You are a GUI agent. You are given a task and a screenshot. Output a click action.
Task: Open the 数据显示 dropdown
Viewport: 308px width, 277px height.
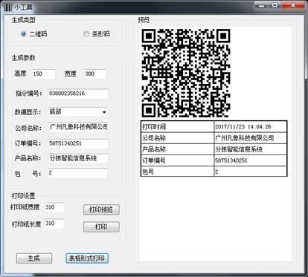pyautogui.click(x=78, y=112)
